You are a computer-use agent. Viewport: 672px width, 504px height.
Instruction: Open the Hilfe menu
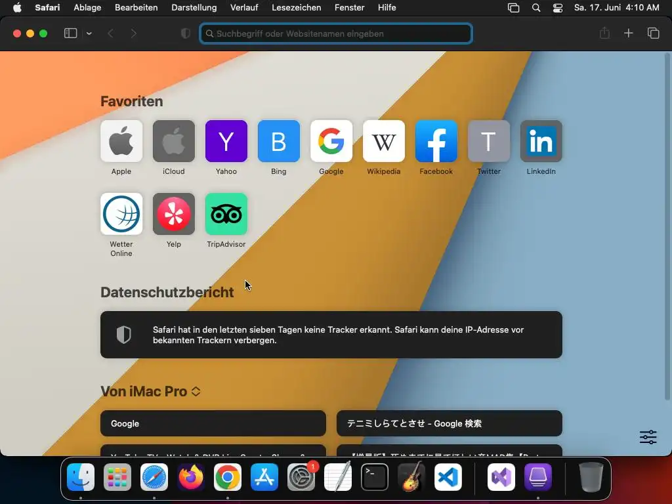point(387,8)
